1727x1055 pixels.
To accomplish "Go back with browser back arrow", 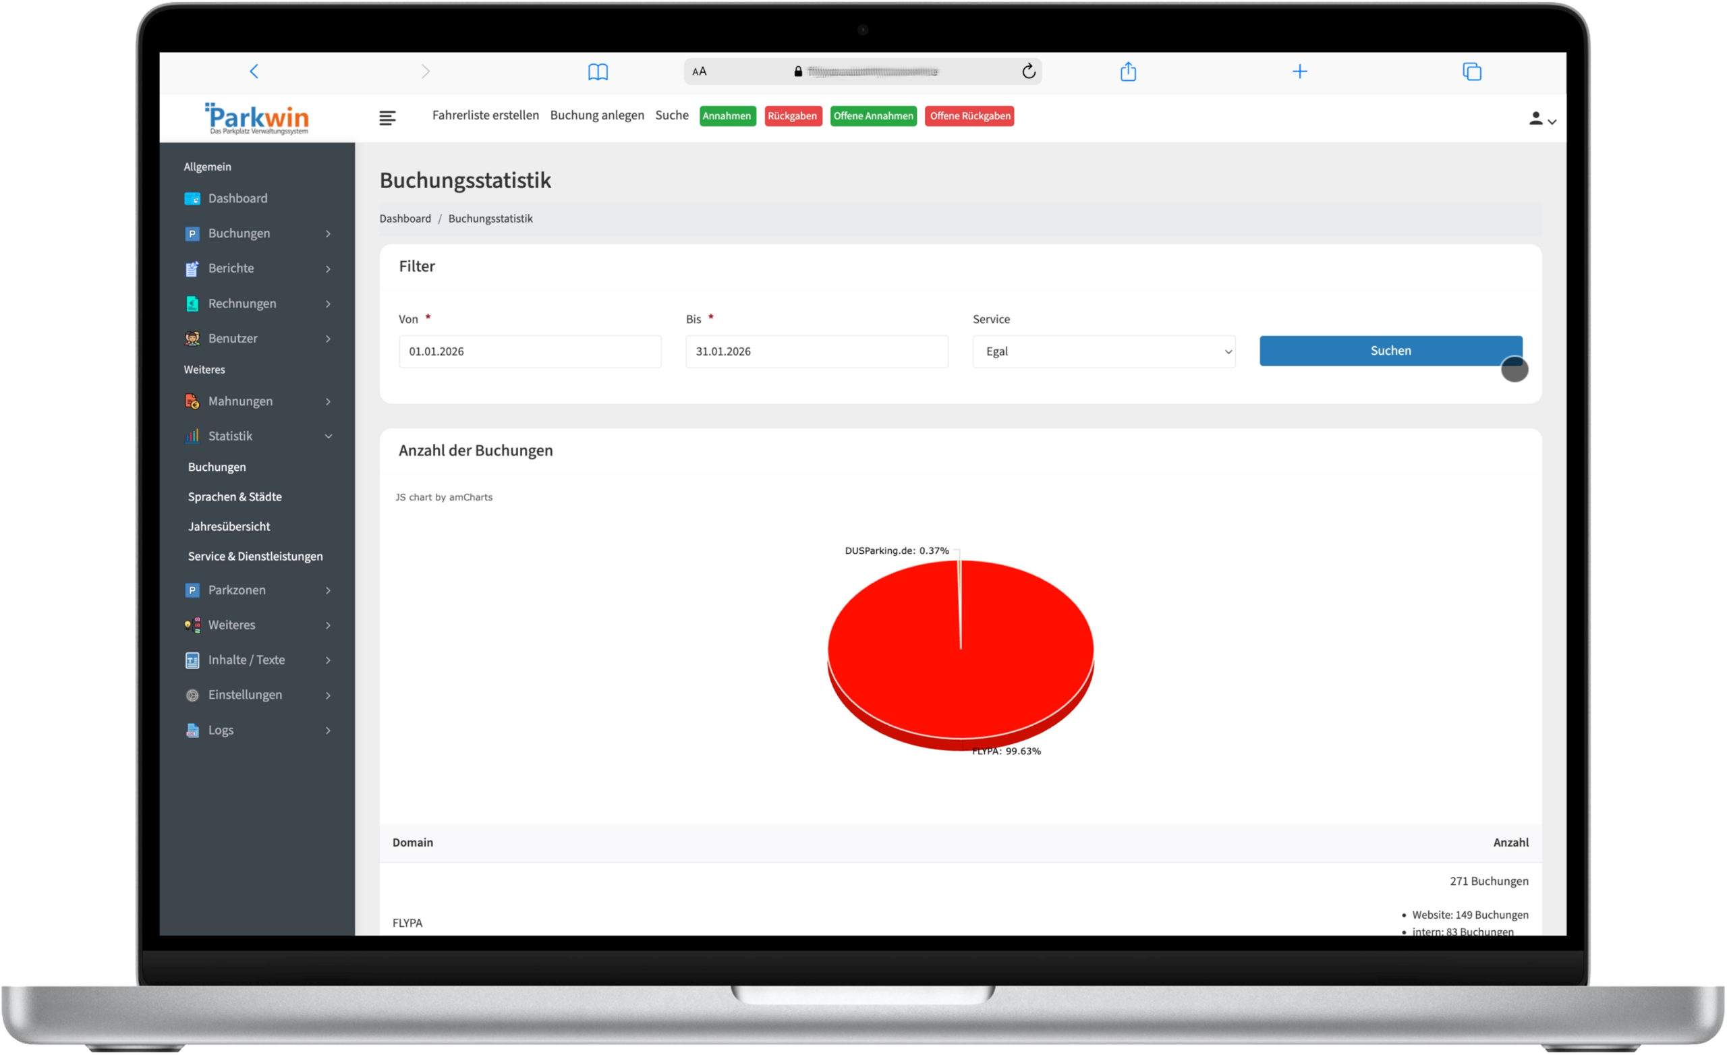I will [254, 72].
